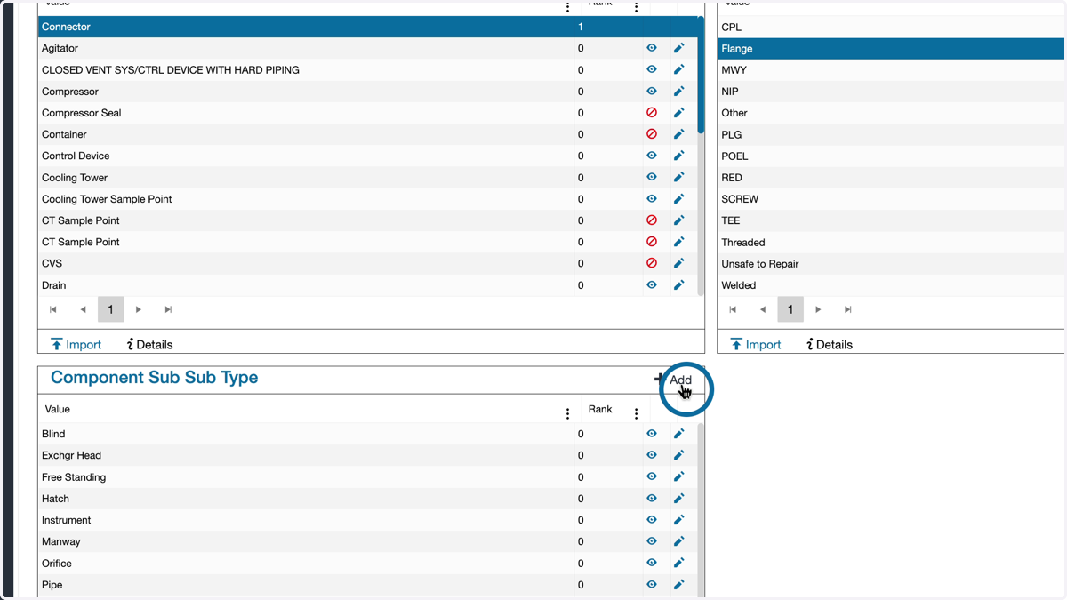Re-enable hidden Container row
The image size is (1067, 600).
[652, 134]
